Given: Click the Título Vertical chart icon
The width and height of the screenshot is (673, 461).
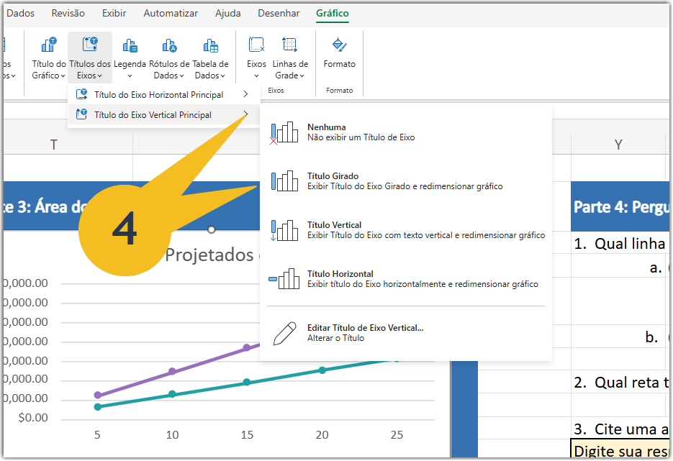Looking at the screenshot, I should 284,230.
